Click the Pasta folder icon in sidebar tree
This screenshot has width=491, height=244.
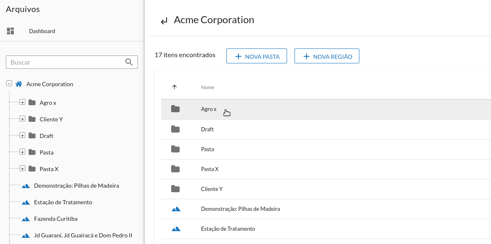(x=32, y=152)
